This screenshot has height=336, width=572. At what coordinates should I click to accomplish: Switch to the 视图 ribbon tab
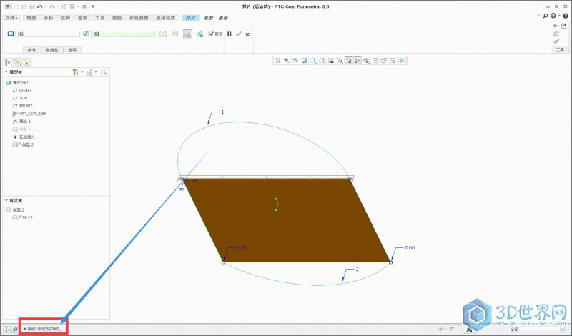tap(117, 18)
